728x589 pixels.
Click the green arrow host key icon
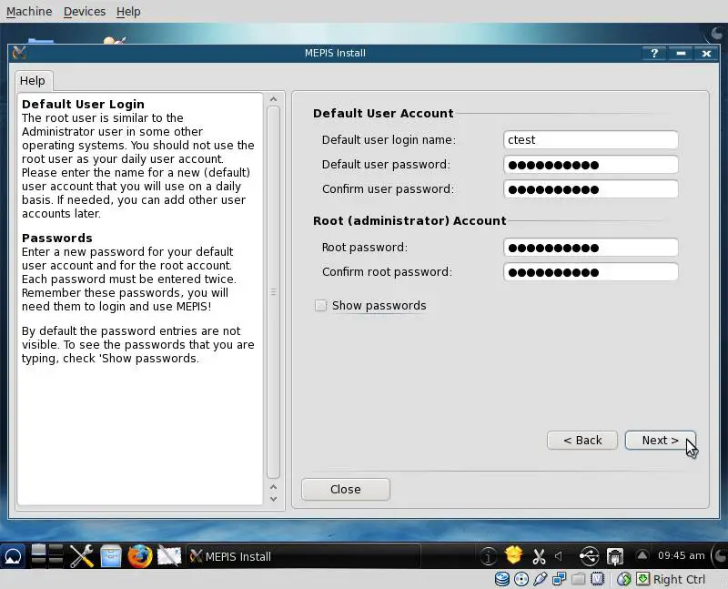click(642, 579)
